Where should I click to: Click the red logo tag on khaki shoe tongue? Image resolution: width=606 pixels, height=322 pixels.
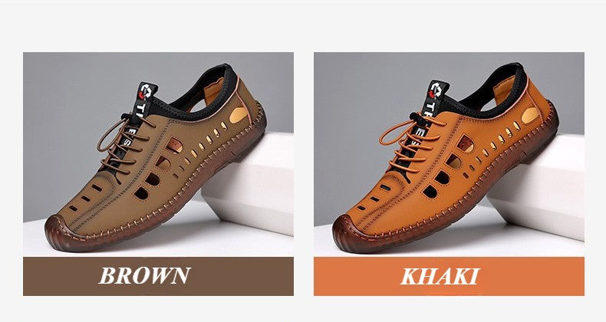[x=436, y=90]
